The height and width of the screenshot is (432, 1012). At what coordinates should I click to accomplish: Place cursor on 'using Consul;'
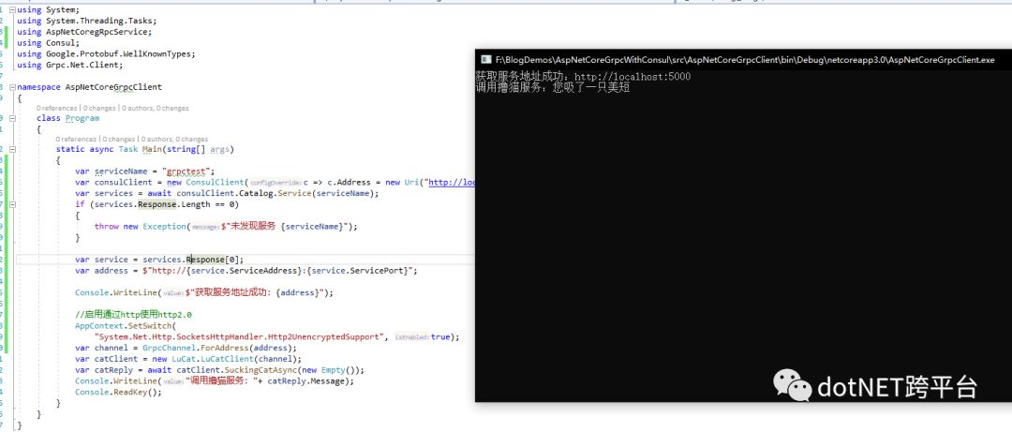point(49,42)
